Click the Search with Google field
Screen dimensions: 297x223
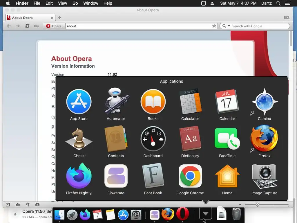pos(260,26)
